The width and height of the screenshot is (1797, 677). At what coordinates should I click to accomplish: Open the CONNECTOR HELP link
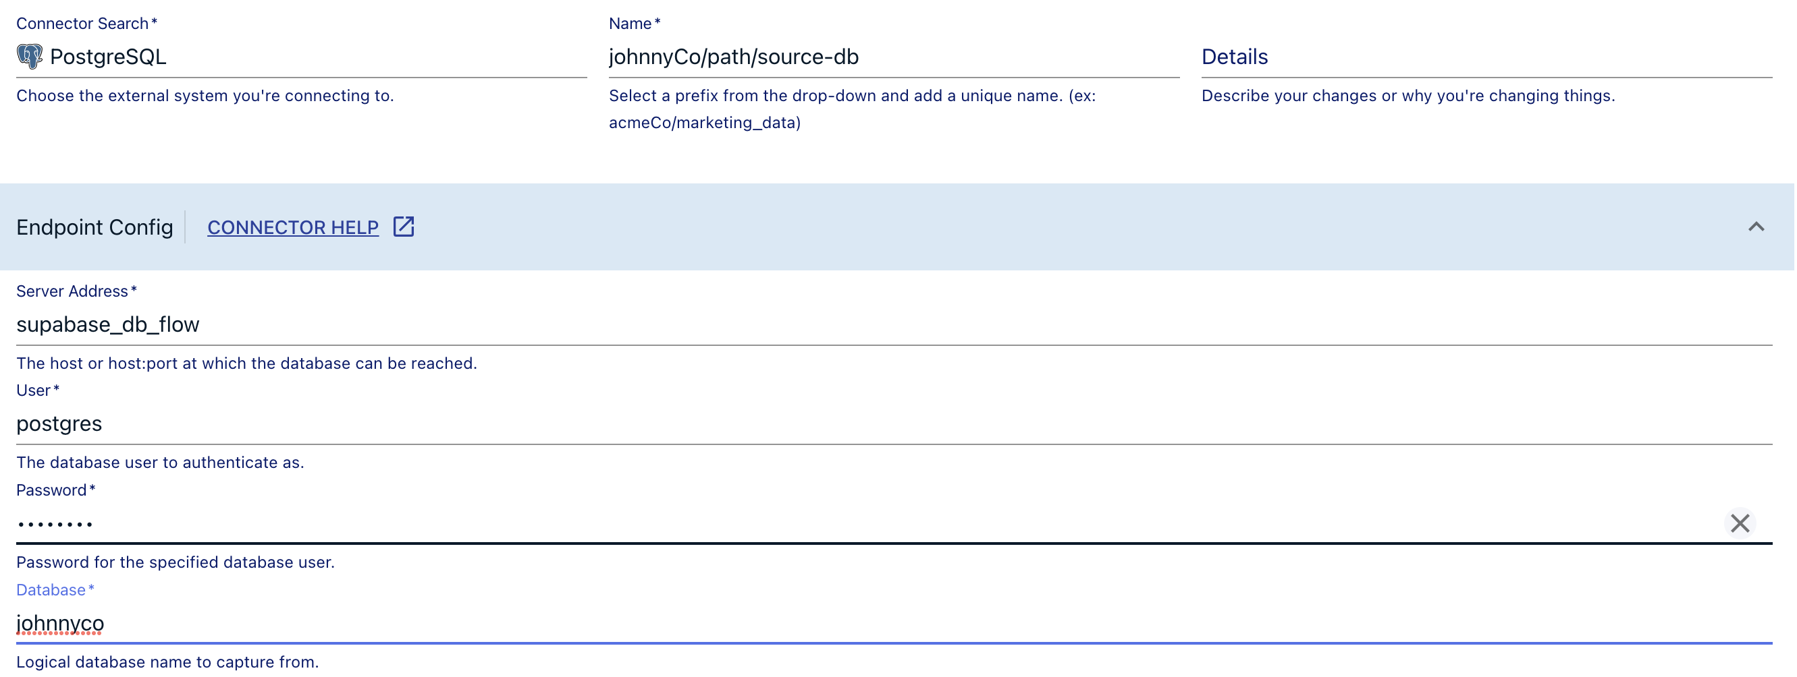coord(293,227)
